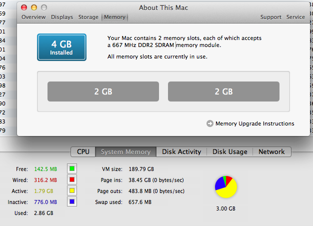Click the memory usage pie chart
313x226 pixels.
click(x=226, y=187)
